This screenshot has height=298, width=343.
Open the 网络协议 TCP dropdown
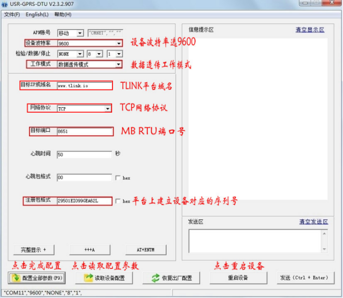pyautogui.click(x=108, y=109)
